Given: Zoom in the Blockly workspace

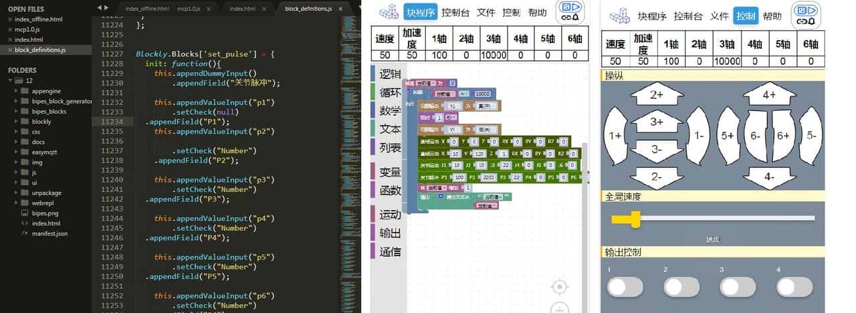Looking at the screenshot, I should tap(559, 309).
